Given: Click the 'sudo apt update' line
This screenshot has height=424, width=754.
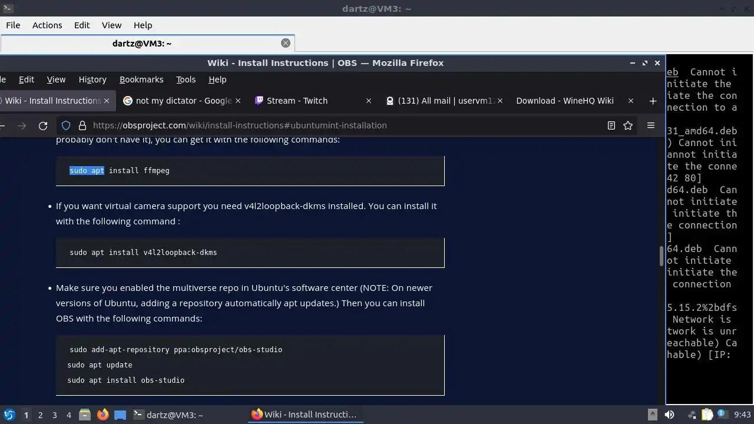Looking at the screenshot, I should 100,365.
